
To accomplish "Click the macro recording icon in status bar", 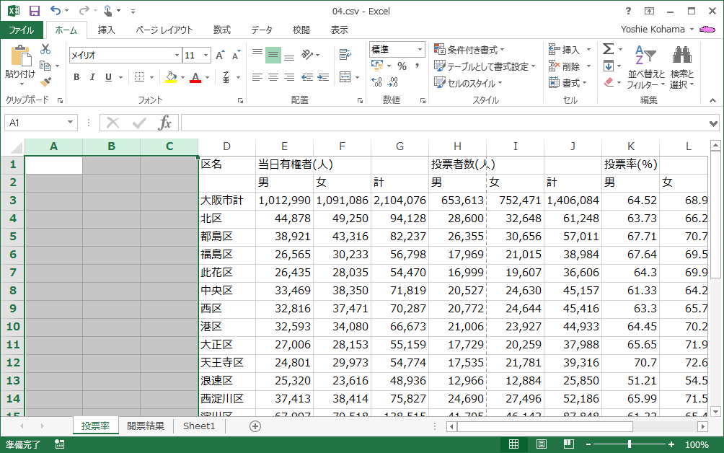I will point(60,444).
